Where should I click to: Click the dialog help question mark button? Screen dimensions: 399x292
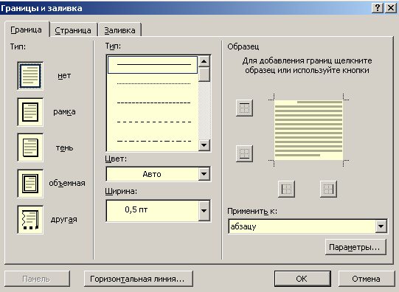pyautogui.click(x=378, y=8)
